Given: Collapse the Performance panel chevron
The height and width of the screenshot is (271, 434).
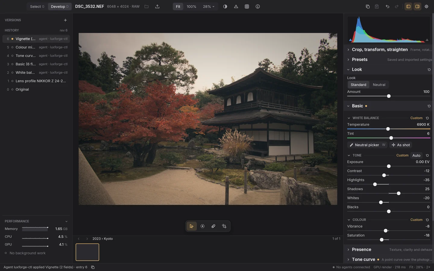Looking at the screenshot, I should pos(66,221).
